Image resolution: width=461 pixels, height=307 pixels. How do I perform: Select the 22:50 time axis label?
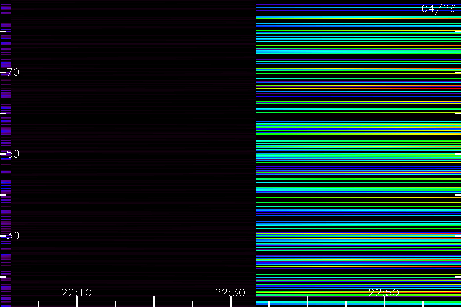[384, 292]
